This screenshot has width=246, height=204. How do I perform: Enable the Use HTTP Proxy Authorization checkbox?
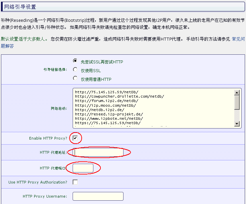[75, 182]
